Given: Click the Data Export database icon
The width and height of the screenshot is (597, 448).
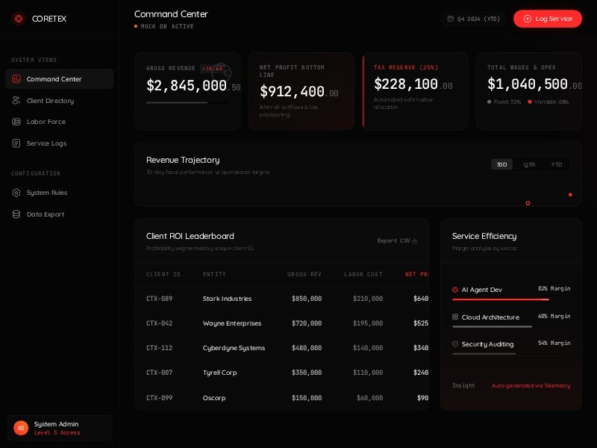Looking at the screenshot, I should (x=16, y=214).
